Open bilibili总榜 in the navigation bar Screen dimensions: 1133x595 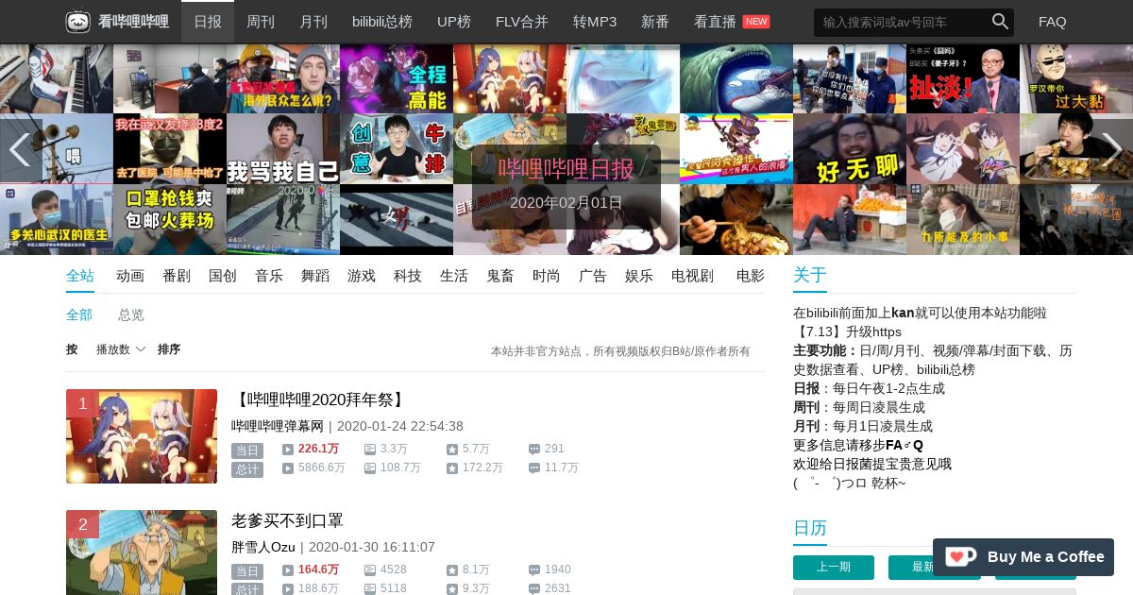[x=382, y=22]
